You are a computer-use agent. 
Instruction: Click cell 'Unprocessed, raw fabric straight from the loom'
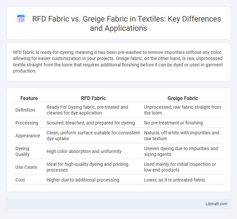click(x=183, y=110)
